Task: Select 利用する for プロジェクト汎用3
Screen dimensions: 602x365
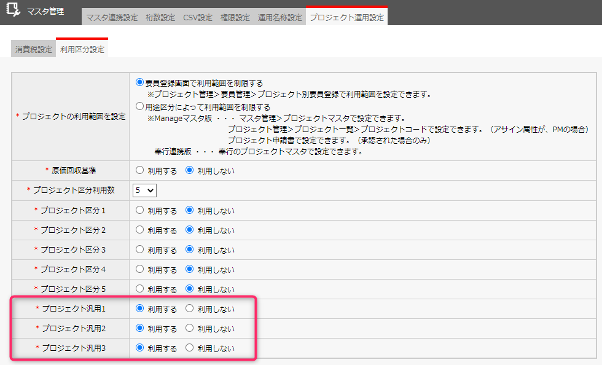Action: coord(139,348)
